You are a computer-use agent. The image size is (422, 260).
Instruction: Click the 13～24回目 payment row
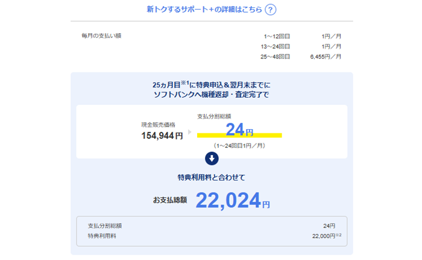click(x=277, y=46)
